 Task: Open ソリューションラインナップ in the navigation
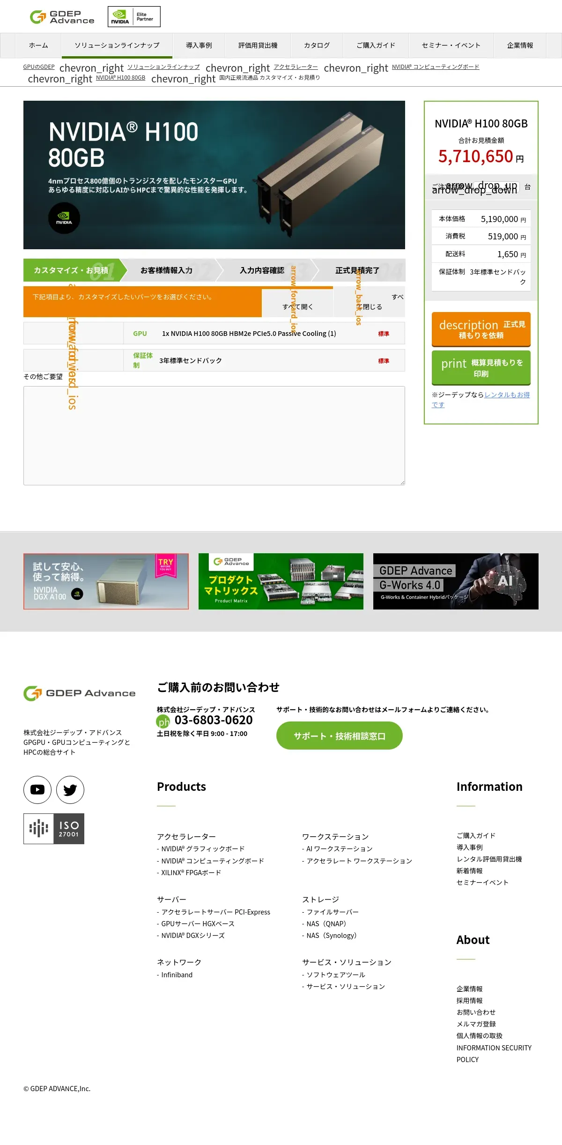pyautogui.click(x=117, y=45)
